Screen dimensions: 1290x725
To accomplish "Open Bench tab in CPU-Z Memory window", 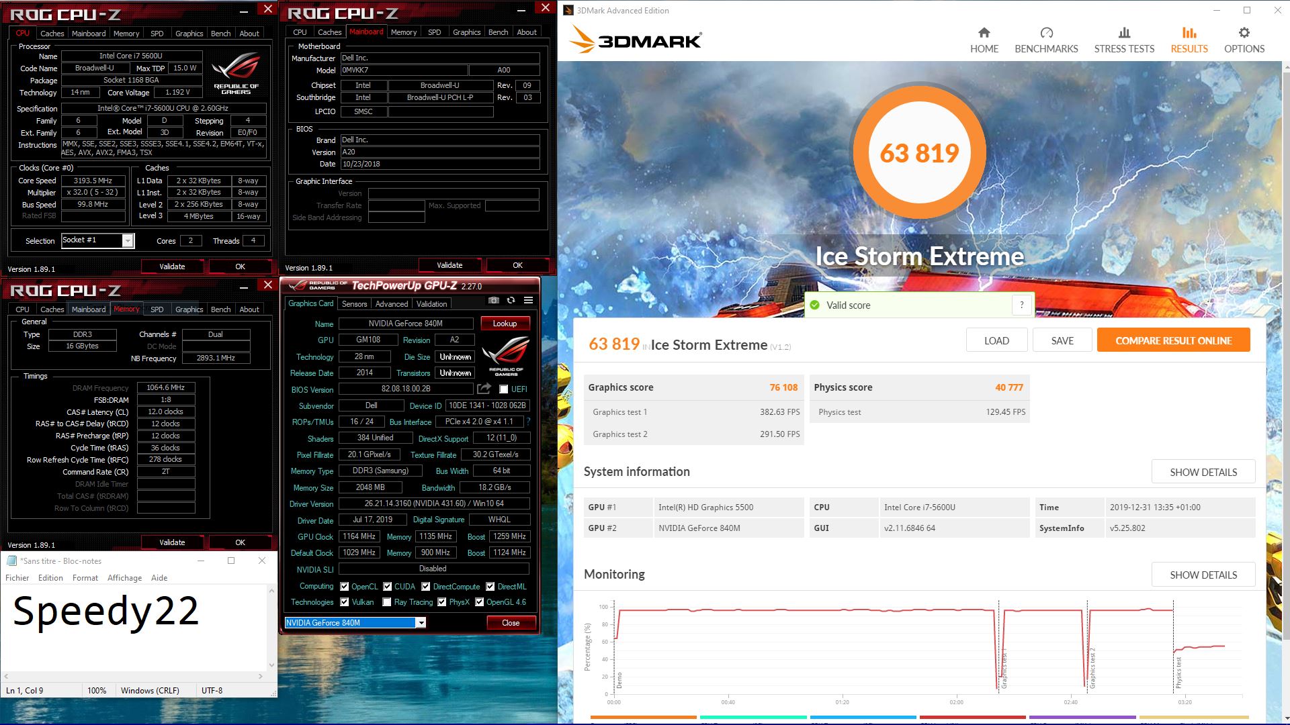I will 220,309.
